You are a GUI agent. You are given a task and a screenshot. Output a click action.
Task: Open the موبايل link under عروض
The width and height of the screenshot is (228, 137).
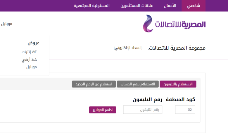pyautogui.click(x=32, y=67)
